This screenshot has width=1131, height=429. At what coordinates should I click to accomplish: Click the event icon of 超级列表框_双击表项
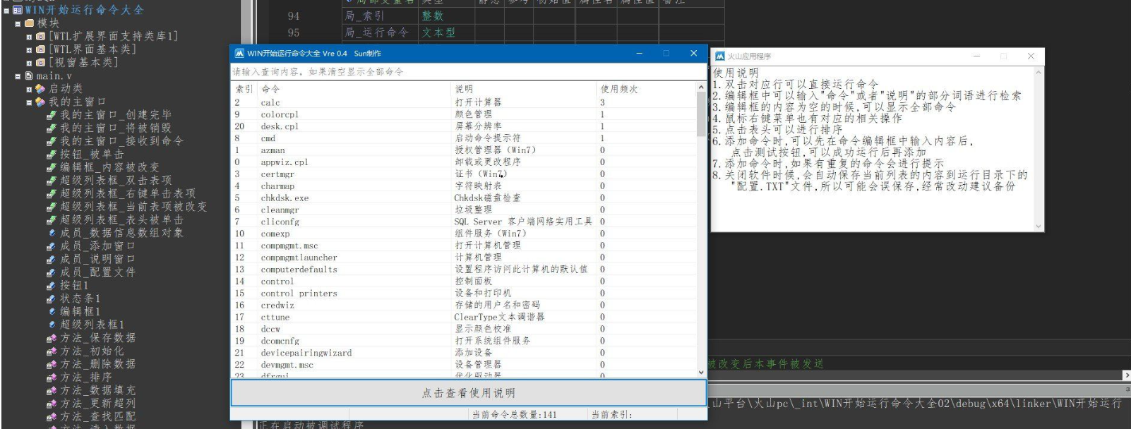click(52, 180)
